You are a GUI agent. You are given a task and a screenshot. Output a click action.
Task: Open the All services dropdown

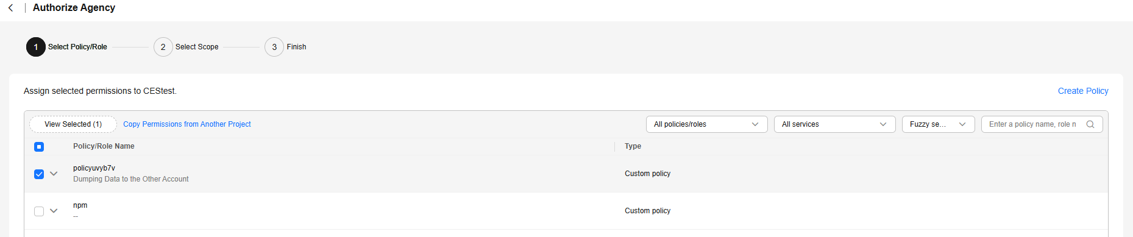point(834,124)
